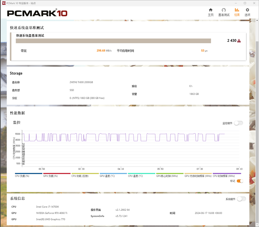
Task: Toggle GPU 内存时钟频率 (MHz) legend series
Action: [198, 175]
